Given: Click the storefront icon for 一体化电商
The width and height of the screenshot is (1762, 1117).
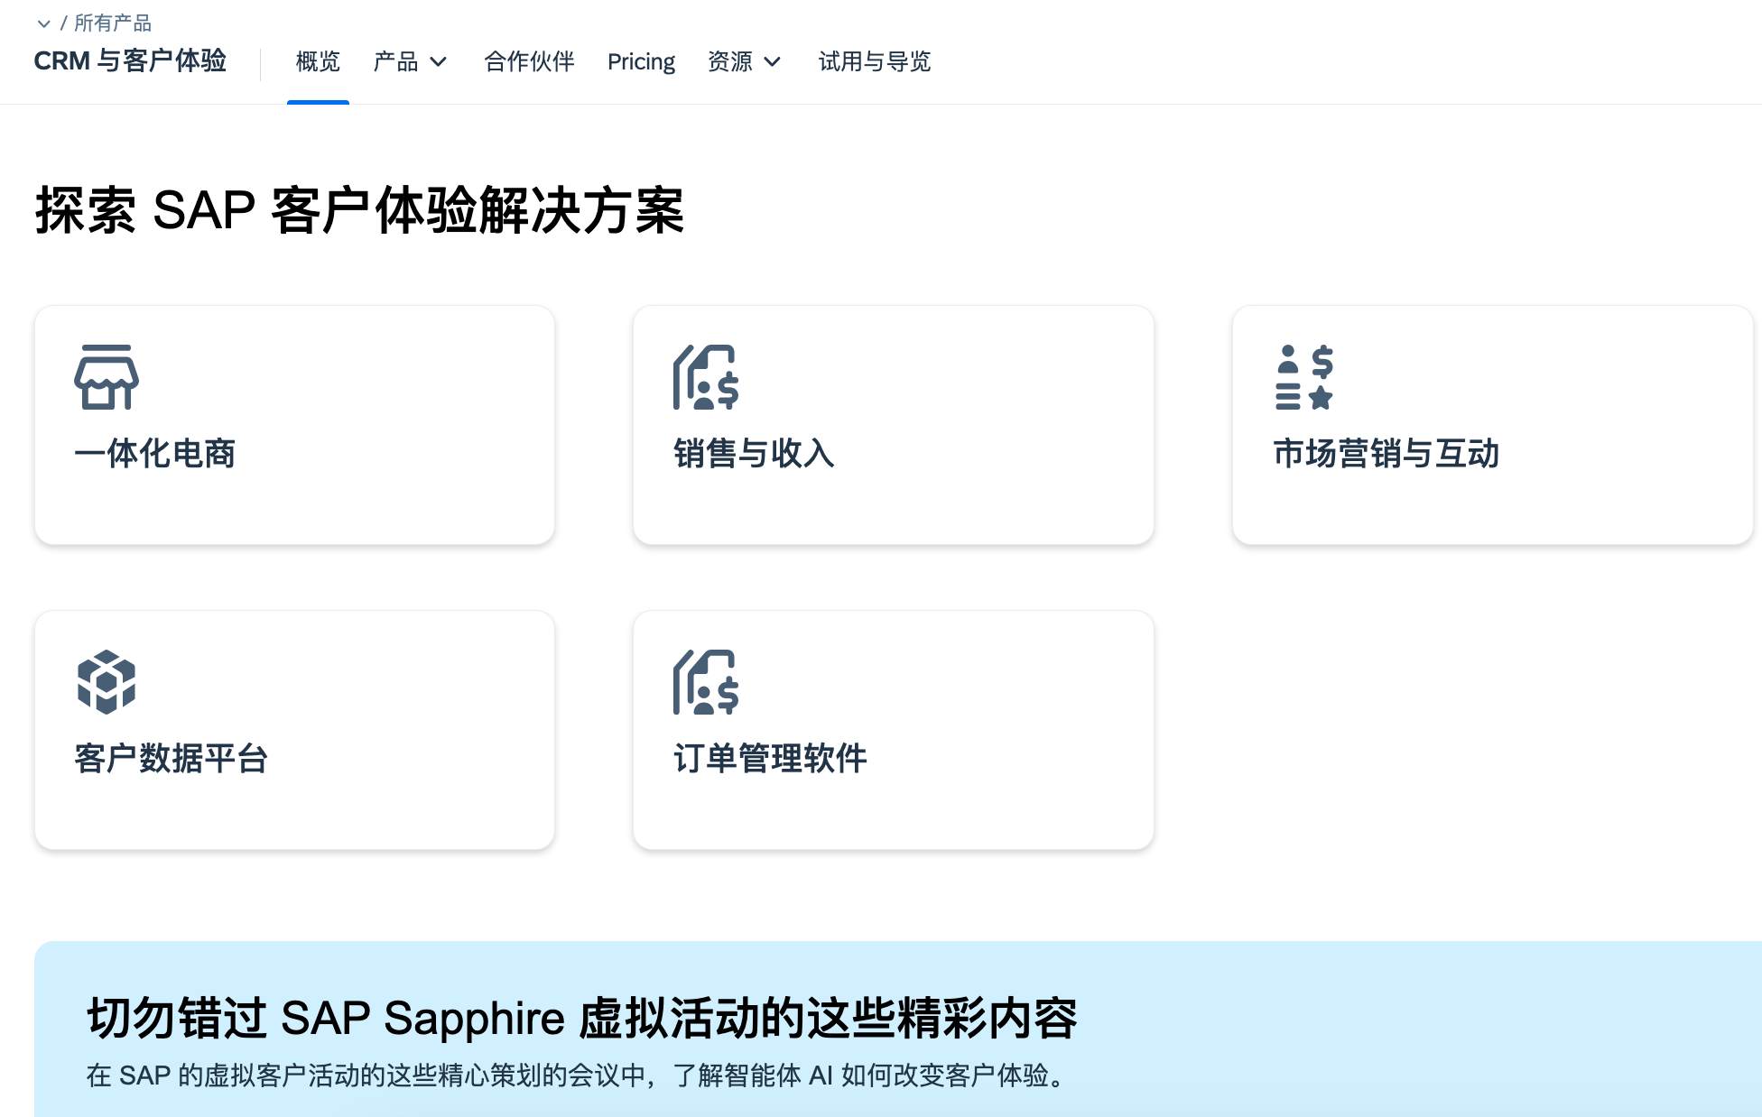Looking at the screenshot, I should [x=107, y=377].
